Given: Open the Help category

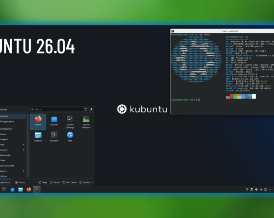Looking at the screenshot, I should pos(13,145).
